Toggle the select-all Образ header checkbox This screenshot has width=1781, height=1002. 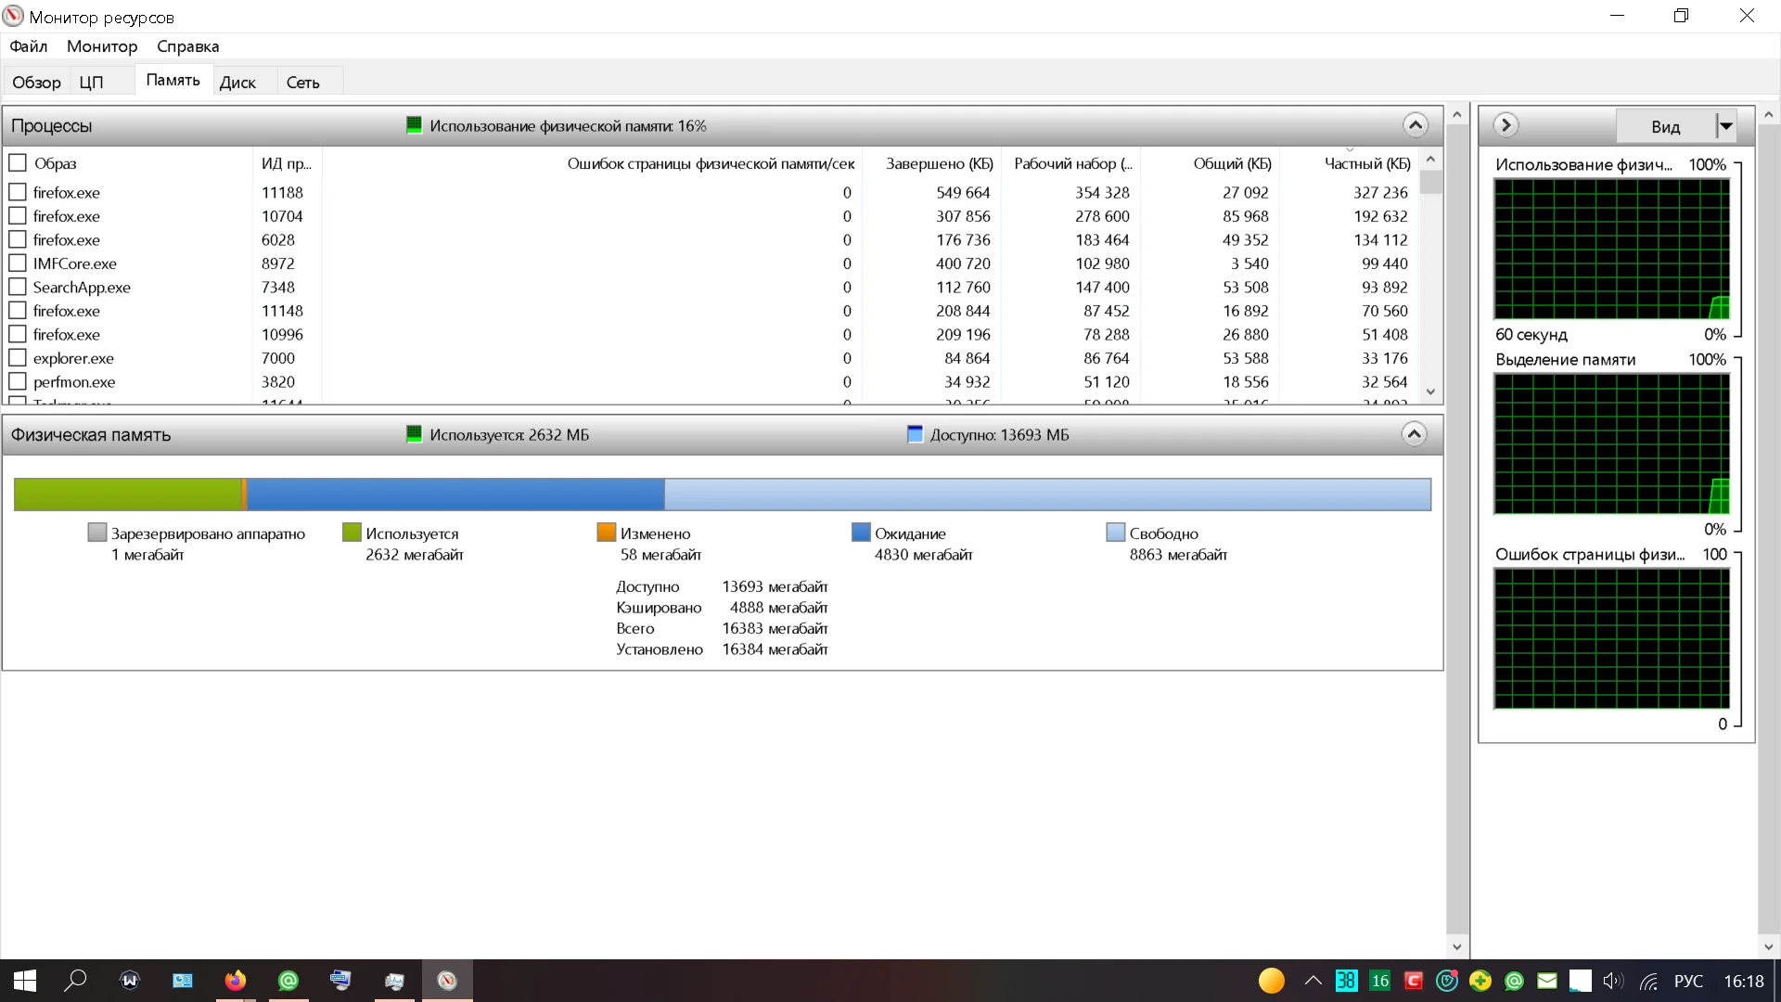pyautogui.click(x=18, y=163)
